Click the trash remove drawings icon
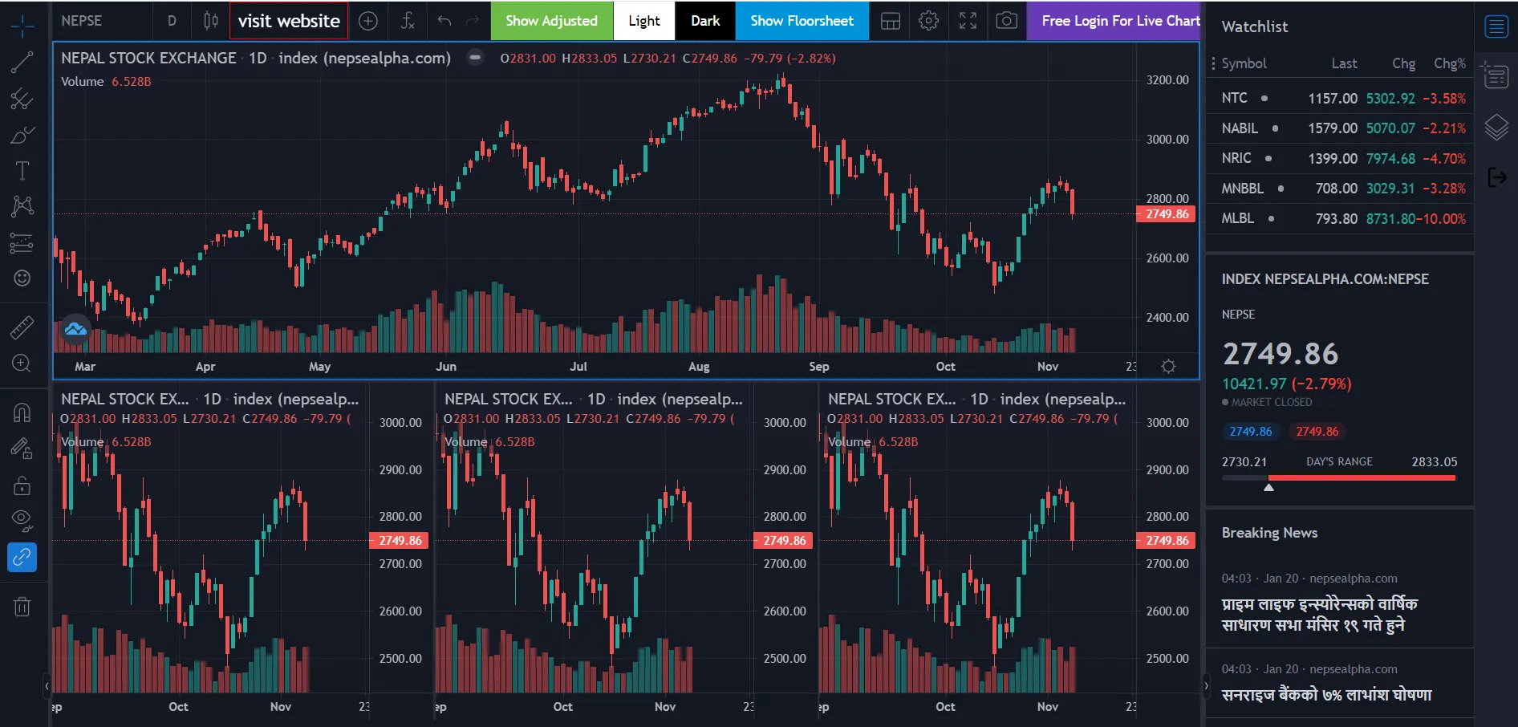 (22, 607)
